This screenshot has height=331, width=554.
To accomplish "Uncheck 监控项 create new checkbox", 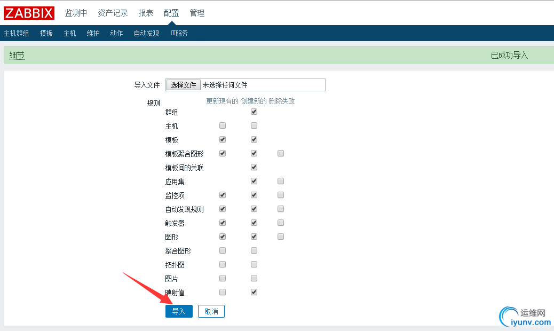I will tap(254, 195).
